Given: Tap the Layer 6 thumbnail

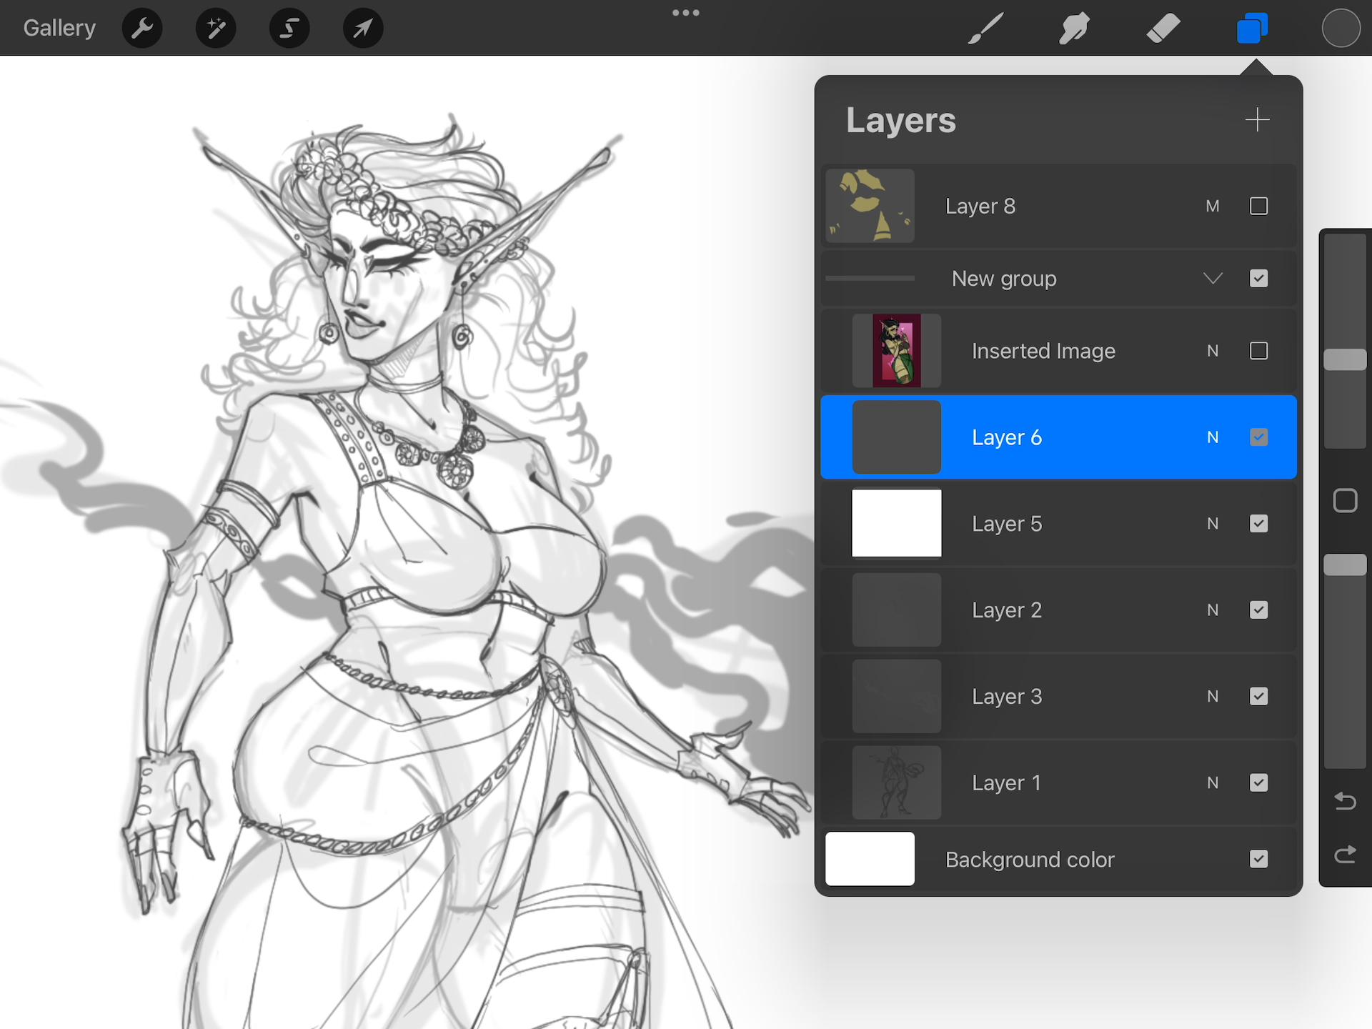Looking at the screenshot, I should pos(896,437).
